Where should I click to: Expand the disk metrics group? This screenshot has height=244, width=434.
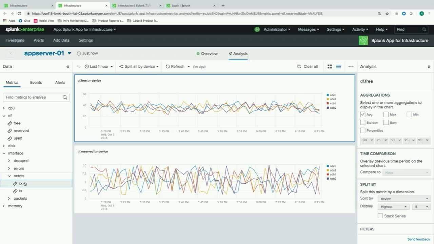click(x=4, y=146)
